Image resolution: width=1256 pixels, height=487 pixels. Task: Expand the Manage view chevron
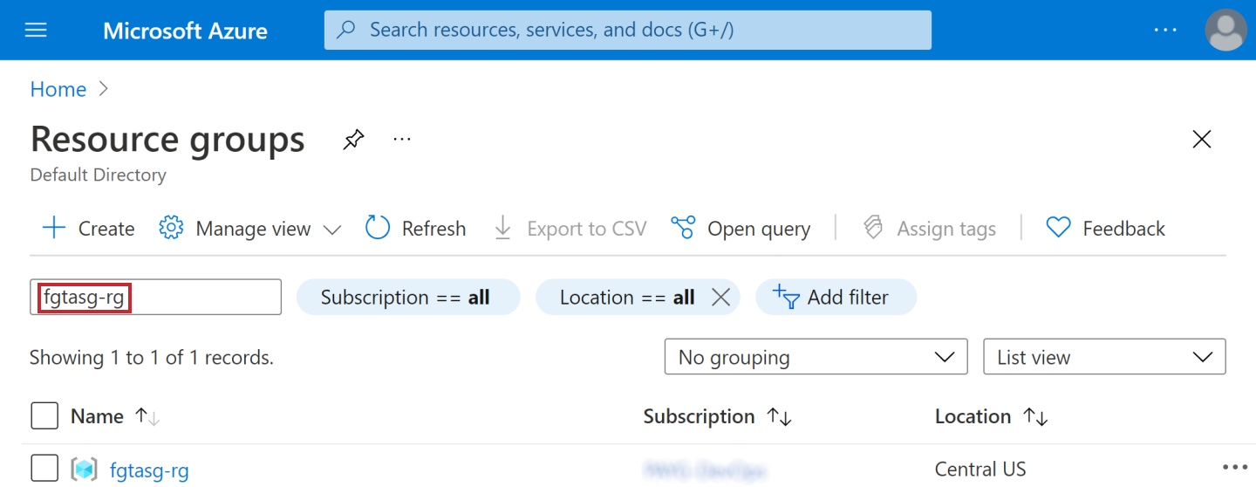coord(331,230)
